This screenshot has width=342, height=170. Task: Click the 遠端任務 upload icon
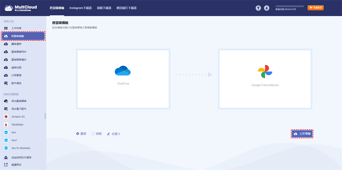[x=6, y=68]
